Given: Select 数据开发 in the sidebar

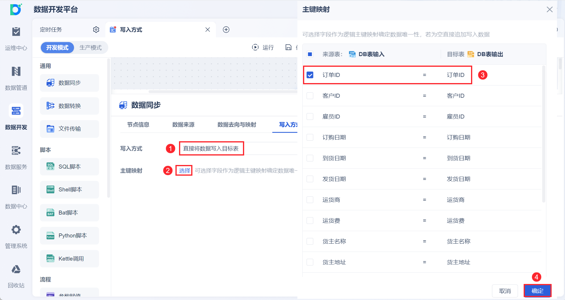Looking at the screenshot, I should click(16, 118).
